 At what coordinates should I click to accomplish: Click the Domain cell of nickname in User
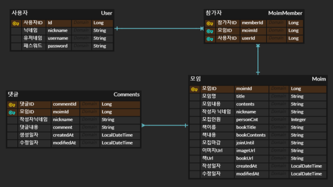tap(81, 30)
